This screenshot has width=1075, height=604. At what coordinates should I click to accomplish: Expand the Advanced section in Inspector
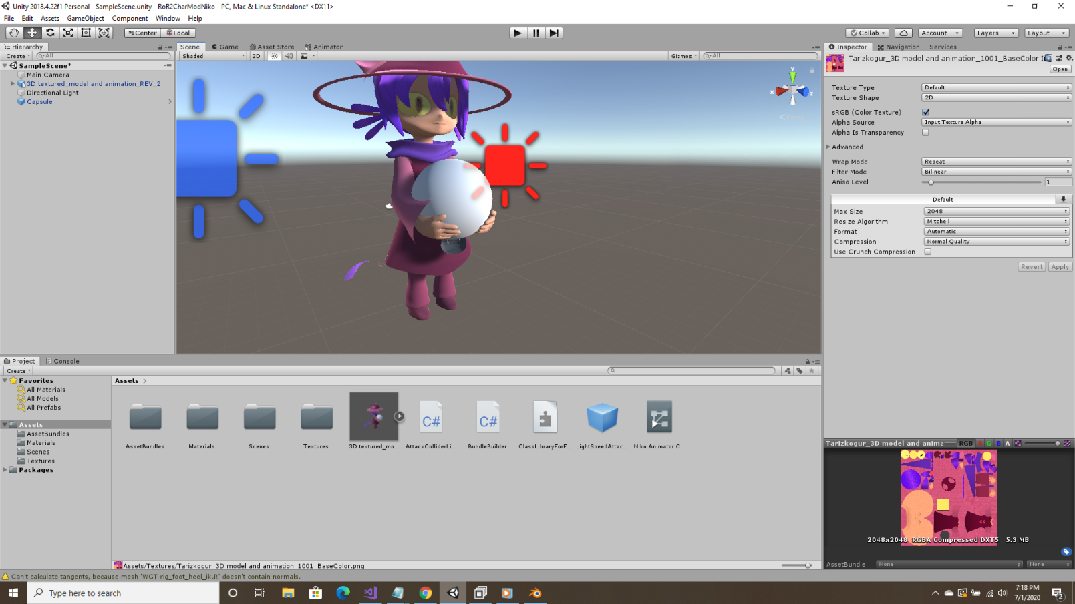pos(828,147)
